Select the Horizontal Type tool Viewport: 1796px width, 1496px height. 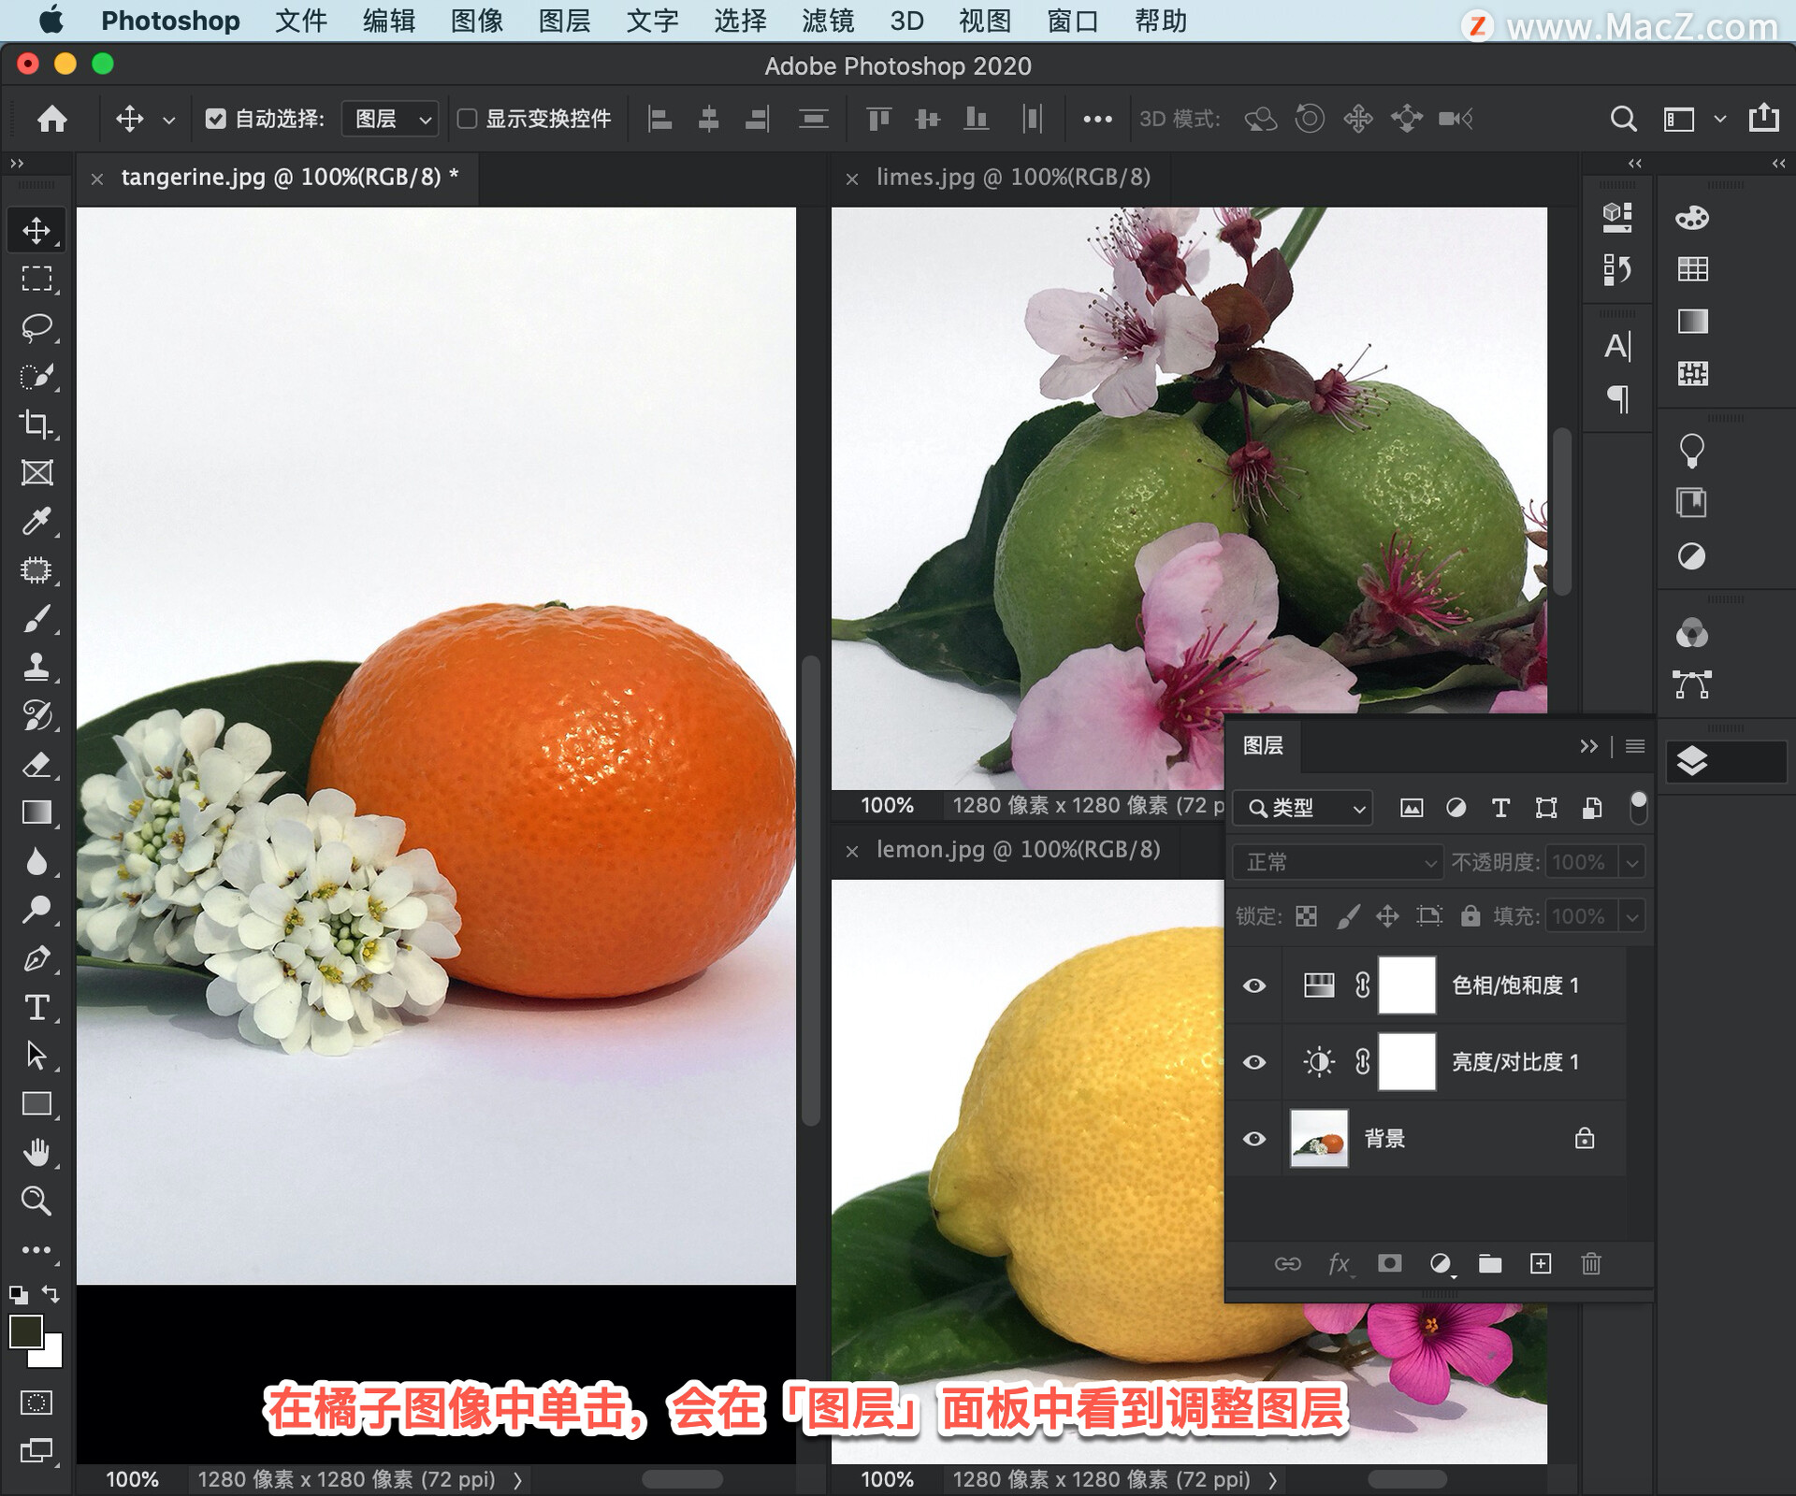click(36, 1009)
